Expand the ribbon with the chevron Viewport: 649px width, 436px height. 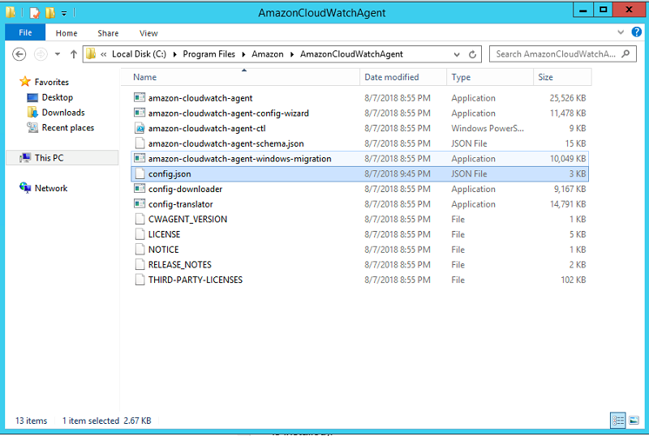[621, 32]
